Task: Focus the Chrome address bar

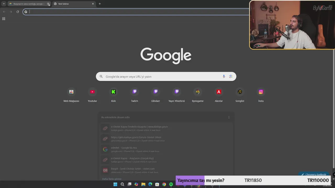Action: point(136,12)
